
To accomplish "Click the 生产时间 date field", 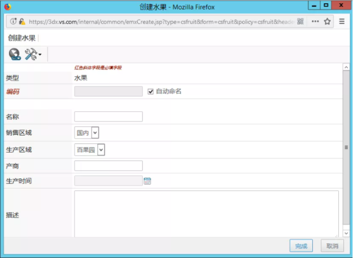I will (108, 181).
